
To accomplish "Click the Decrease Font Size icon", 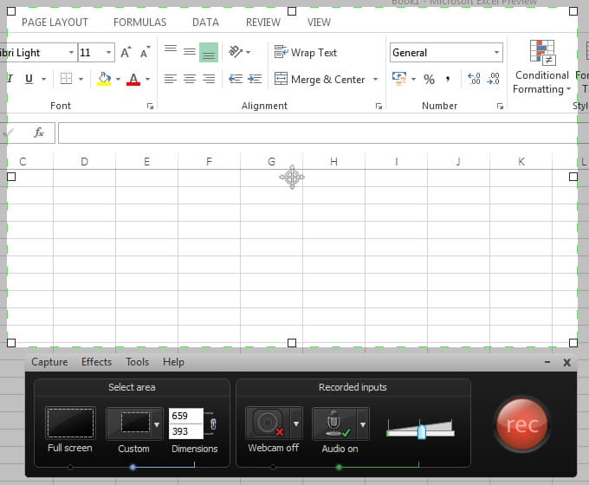I will coord(145,52).
